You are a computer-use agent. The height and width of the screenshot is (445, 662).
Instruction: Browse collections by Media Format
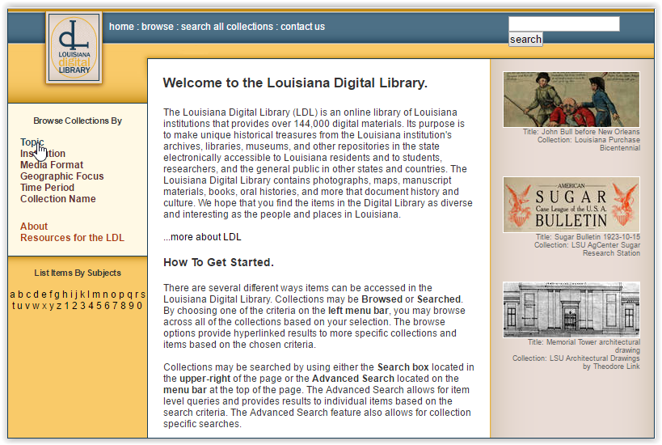pyautogui.click(x=52, y=165)
